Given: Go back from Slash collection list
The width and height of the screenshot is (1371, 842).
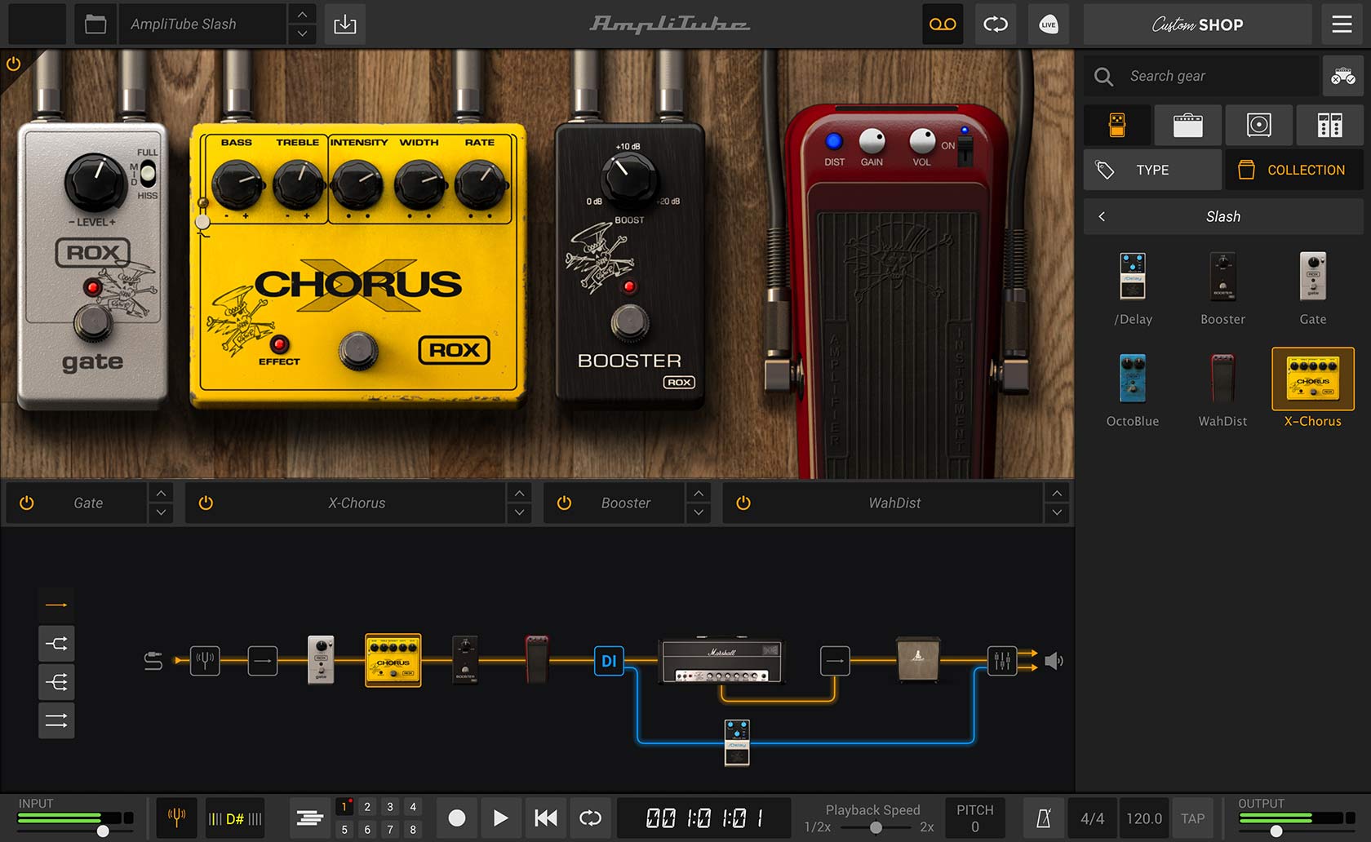Looking at the screenshot, I should pyautogui.click(x=1102, y=216).
